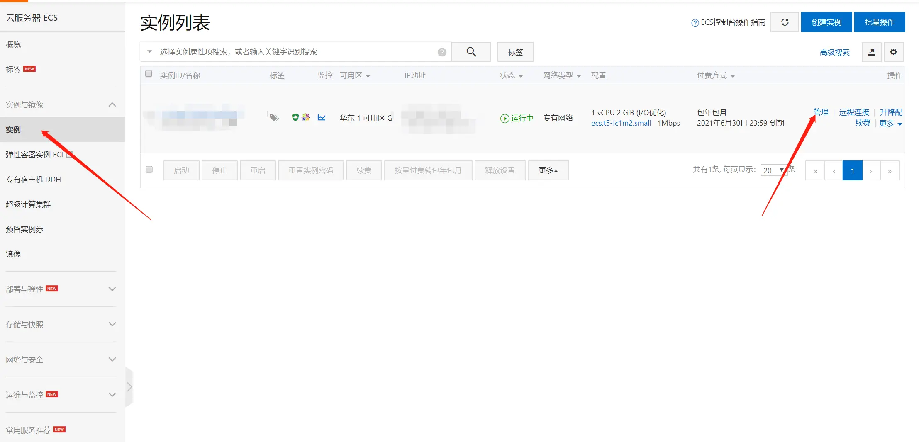Screen dimensions: 919x442
Task: Click the refresh instance list icon
Action: (785, 22)
